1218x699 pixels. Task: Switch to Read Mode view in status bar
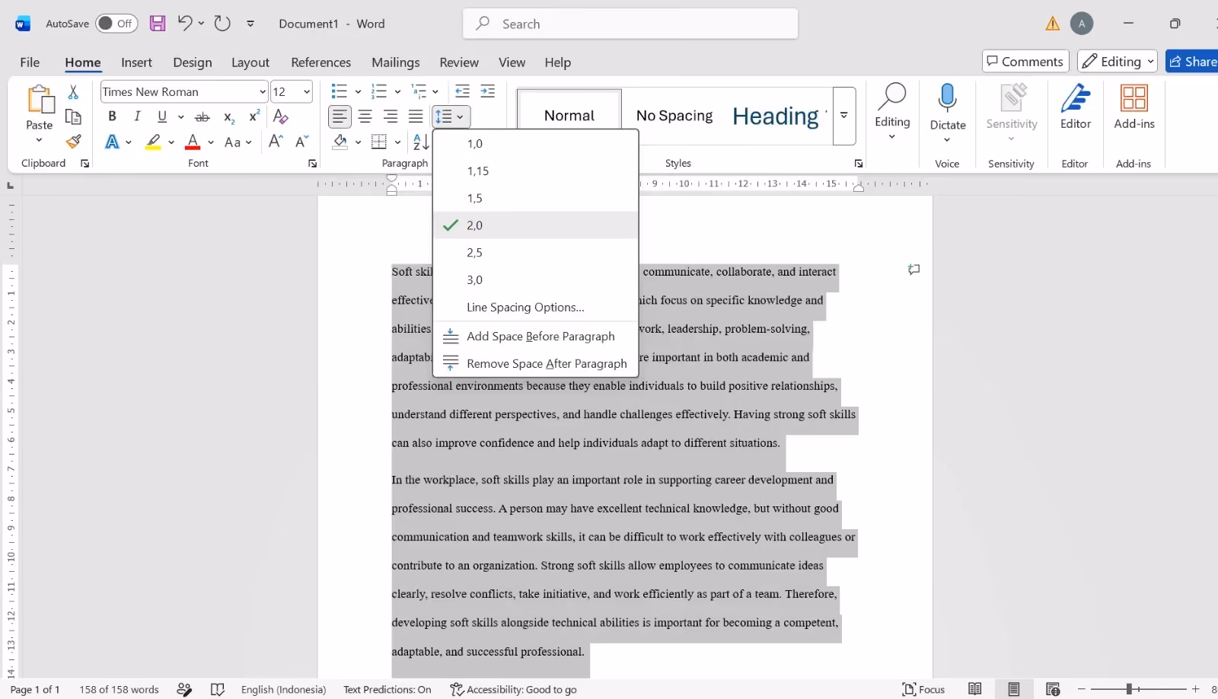[974, 689]
